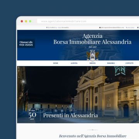Click the BIA crest logo with griffins

93,55
